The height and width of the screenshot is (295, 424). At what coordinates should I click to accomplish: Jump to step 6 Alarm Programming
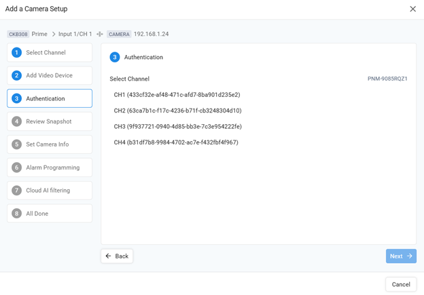50,168
